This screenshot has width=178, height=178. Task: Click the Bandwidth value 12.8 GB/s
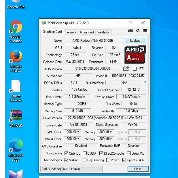[x=131, y=111]
